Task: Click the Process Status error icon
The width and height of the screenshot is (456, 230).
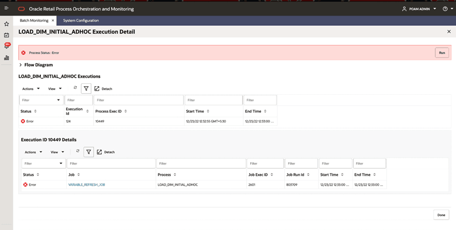Action: click(x=23, y=53)
